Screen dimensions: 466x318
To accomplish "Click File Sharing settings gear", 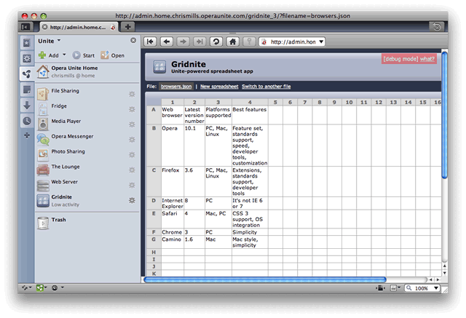I will click(132, 94).
